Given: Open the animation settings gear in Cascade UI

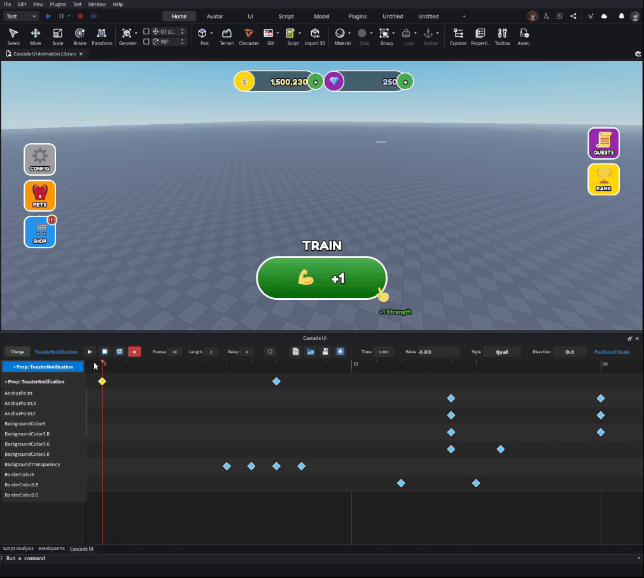Looking at the screenshot, I should [270, 351].
